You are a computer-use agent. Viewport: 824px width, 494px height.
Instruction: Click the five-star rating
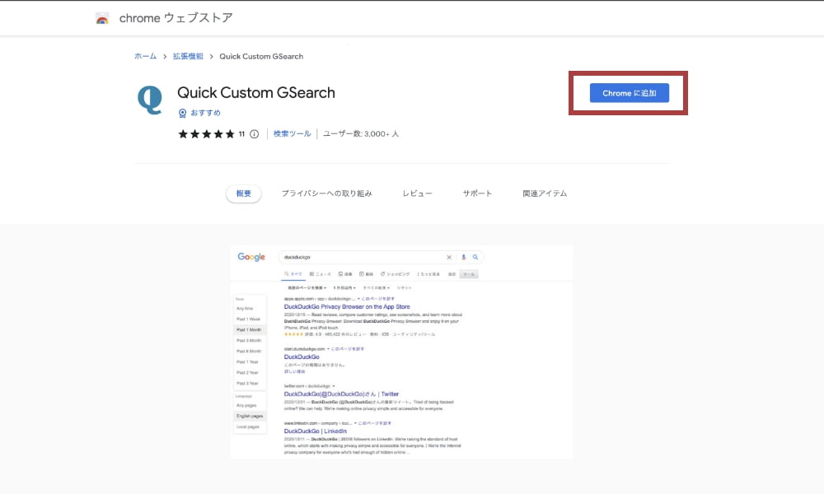pyautogui.click(x=206, y=134)
